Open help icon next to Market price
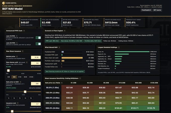This screenshot has height=113, width=171. [17, 56]
